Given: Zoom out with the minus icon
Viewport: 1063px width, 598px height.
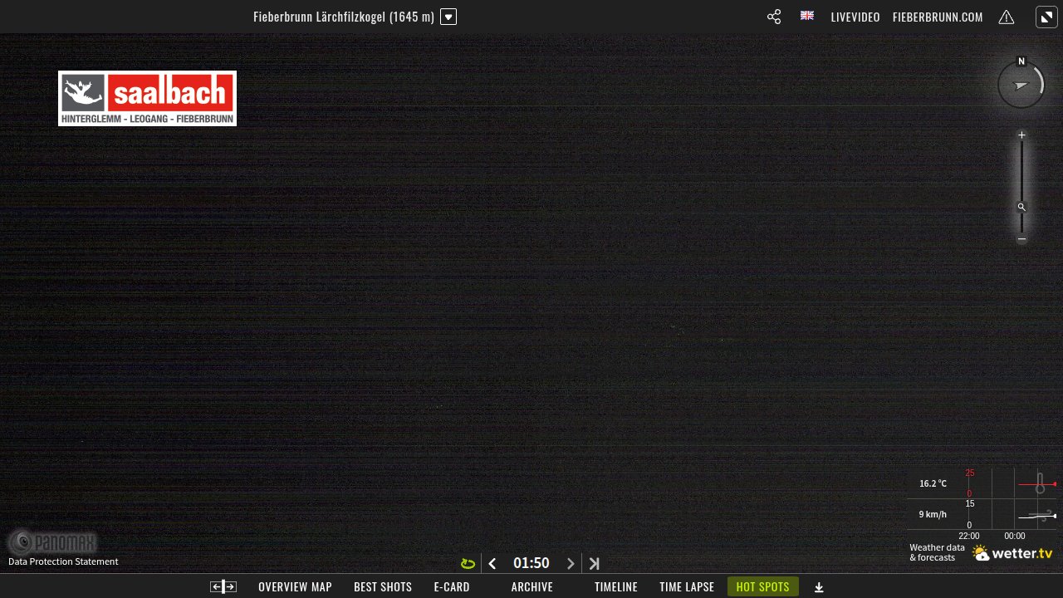Looking at the screenshot, I should click(x=1022, y=239).
